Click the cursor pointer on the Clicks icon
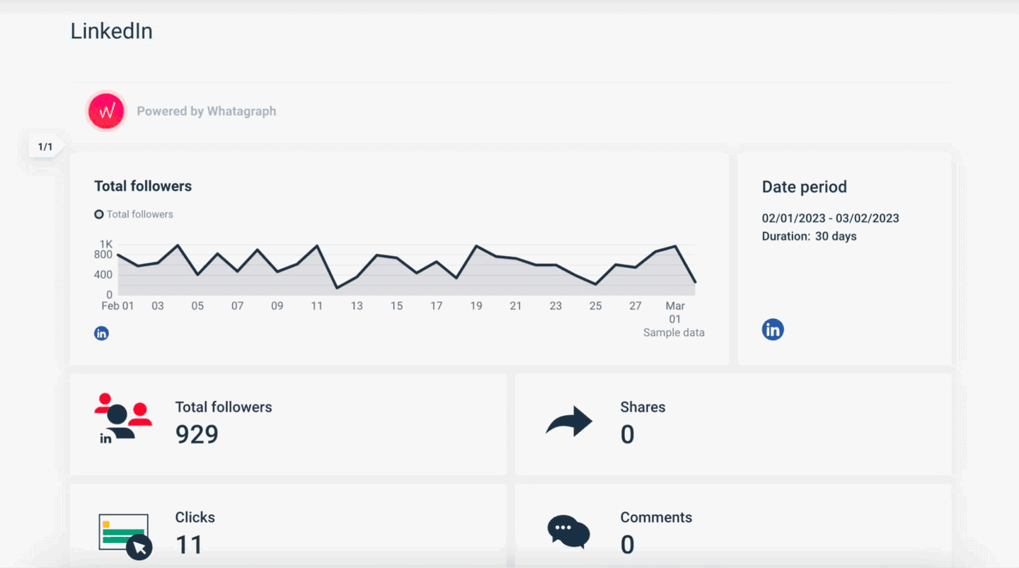Screen dimensions: 1019x568 (139, 547)
